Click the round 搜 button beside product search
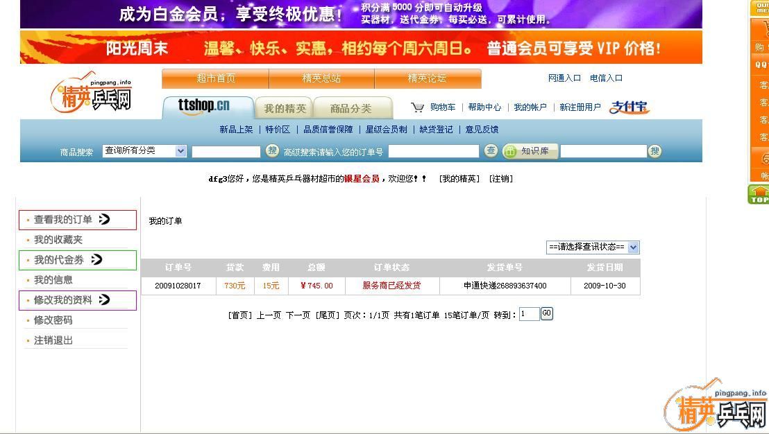The image size is (769, 434). (x=273, y=151)
